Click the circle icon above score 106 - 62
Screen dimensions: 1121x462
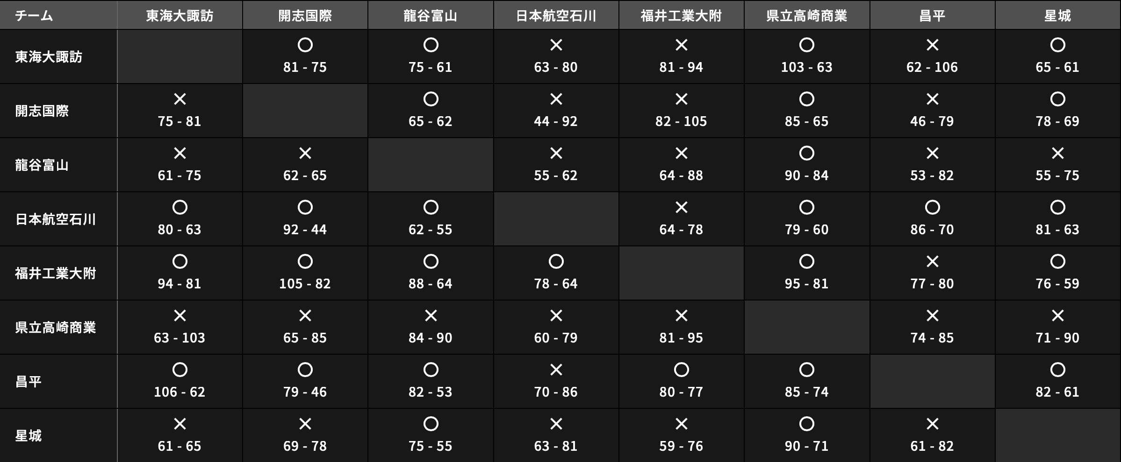pyautogui.click(x=180, y=370)
